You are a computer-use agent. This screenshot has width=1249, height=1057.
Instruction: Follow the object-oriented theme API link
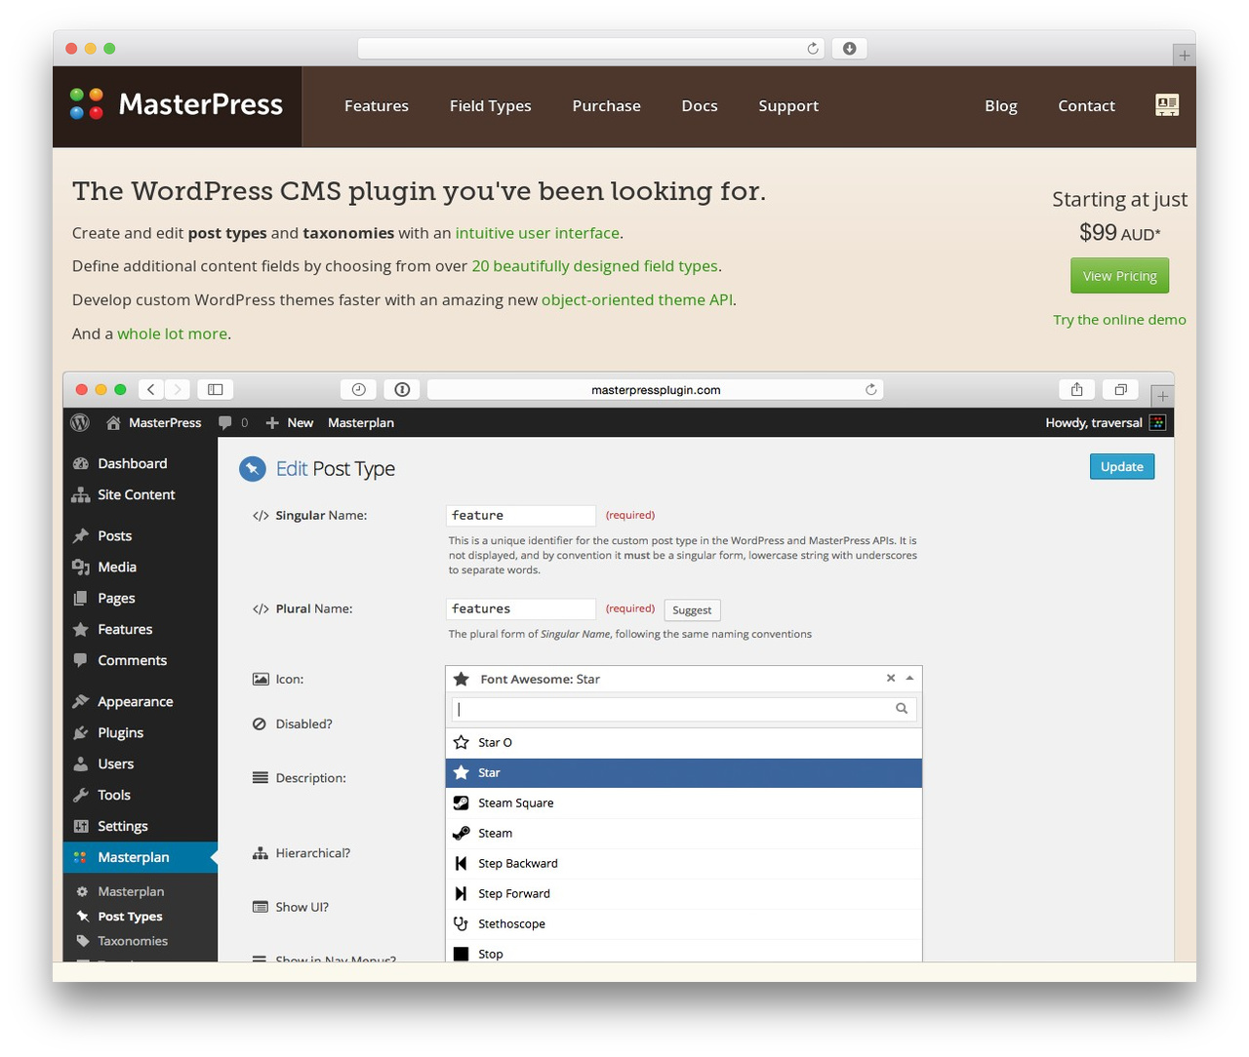coord(637,299)
